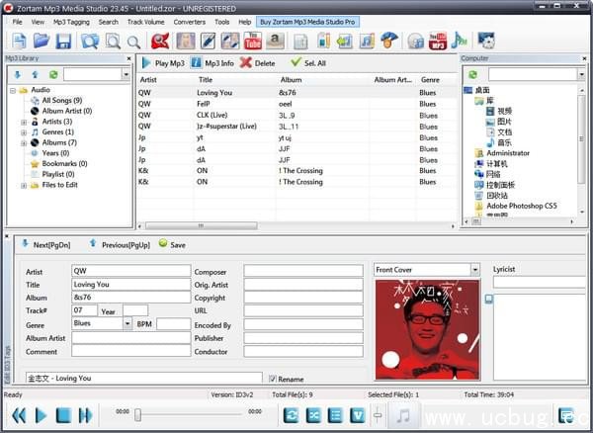The image size is (593, 433).
Task: Click the Save disk icon in toolbar
Action: (x=63, y=41)
